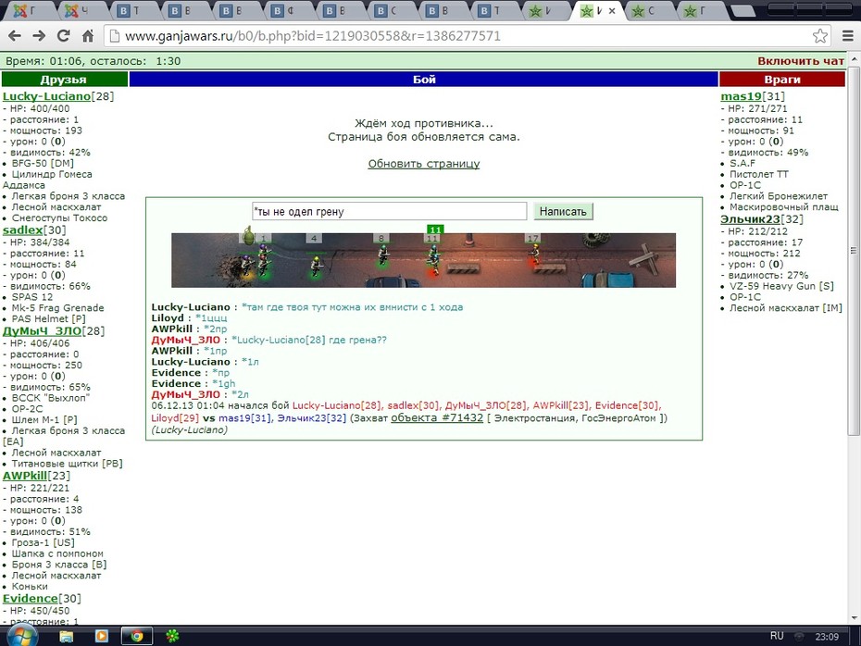Reload the ganjawars battle page
Screen dimensions: 861x646
tap(64, 36)
